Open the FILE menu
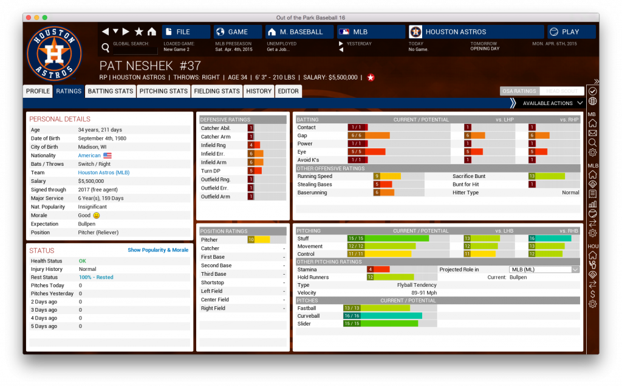 (x=186, y=32)
